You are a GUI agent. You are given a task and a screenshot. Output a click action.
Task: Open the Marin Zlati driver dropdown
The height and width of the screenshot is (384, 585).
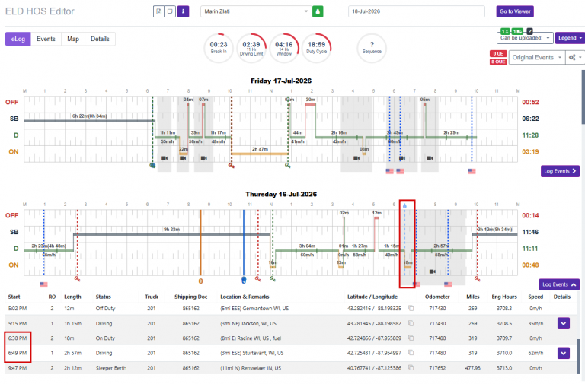point(256,11)
